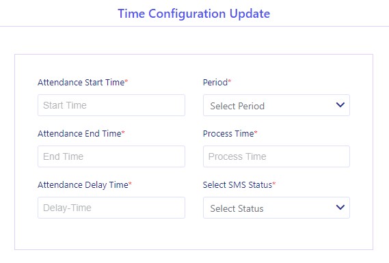Click into the End Time field

(111, 156)
